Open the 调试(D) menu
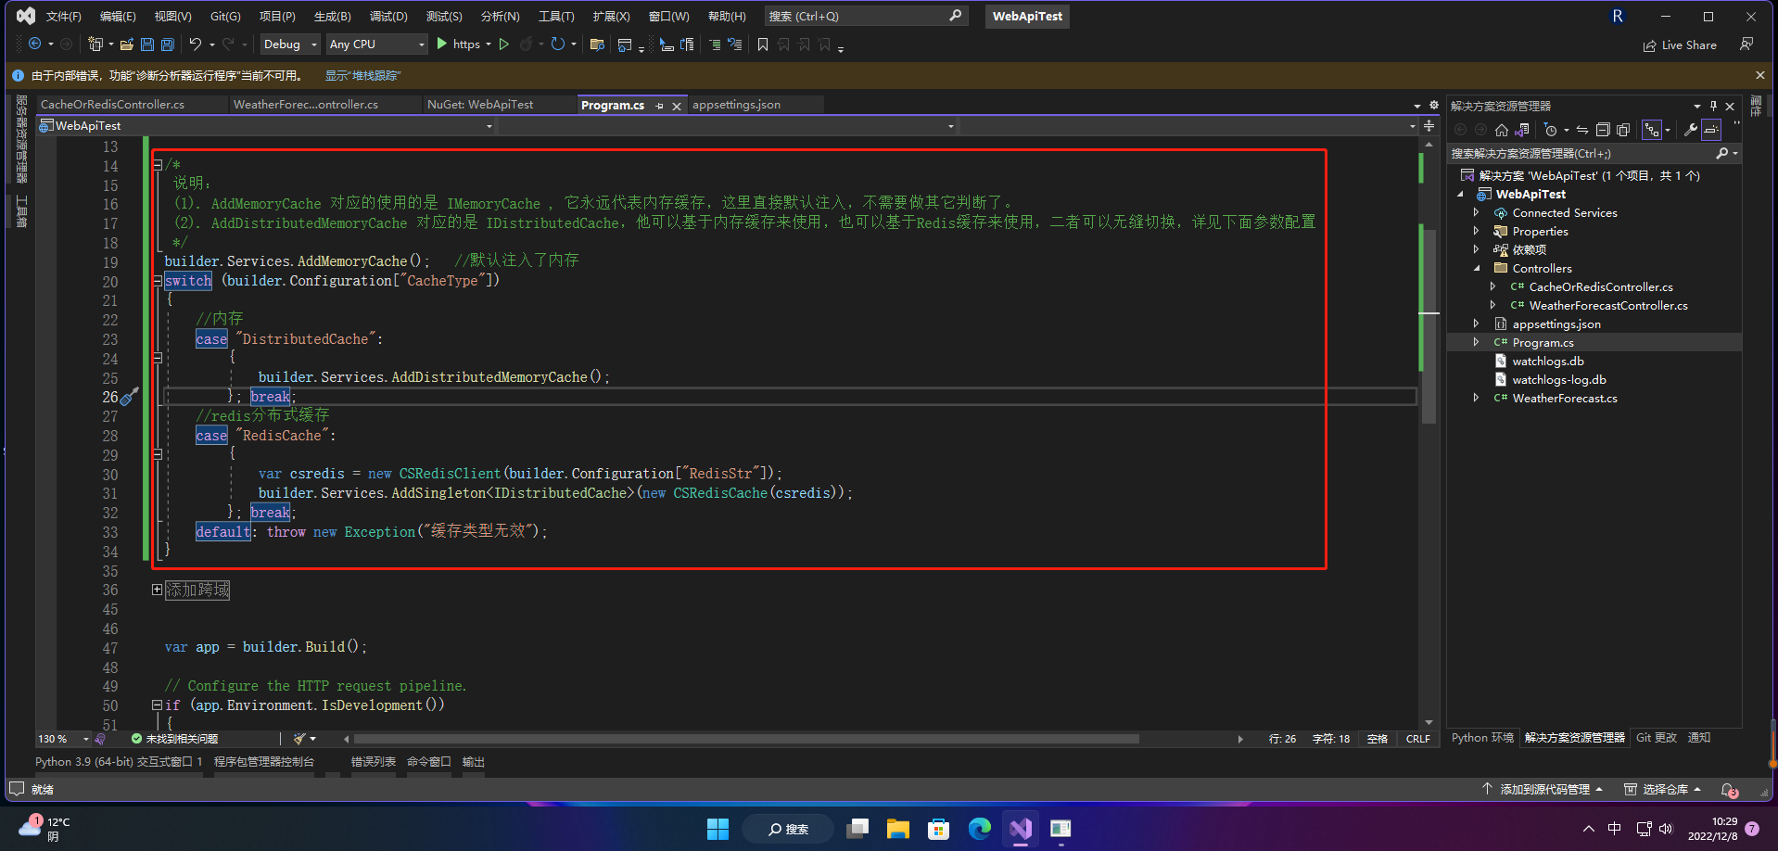This screenshot has width=1778, height=851. click(x=388, y=16)
